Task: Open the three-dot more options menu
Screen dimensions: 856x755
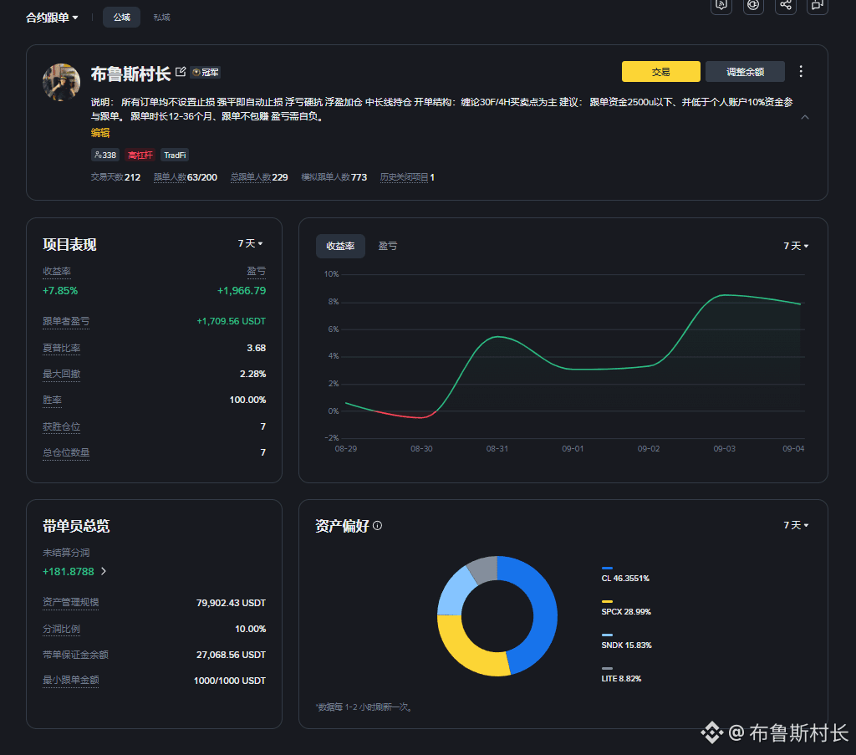Action: (800, 72)
